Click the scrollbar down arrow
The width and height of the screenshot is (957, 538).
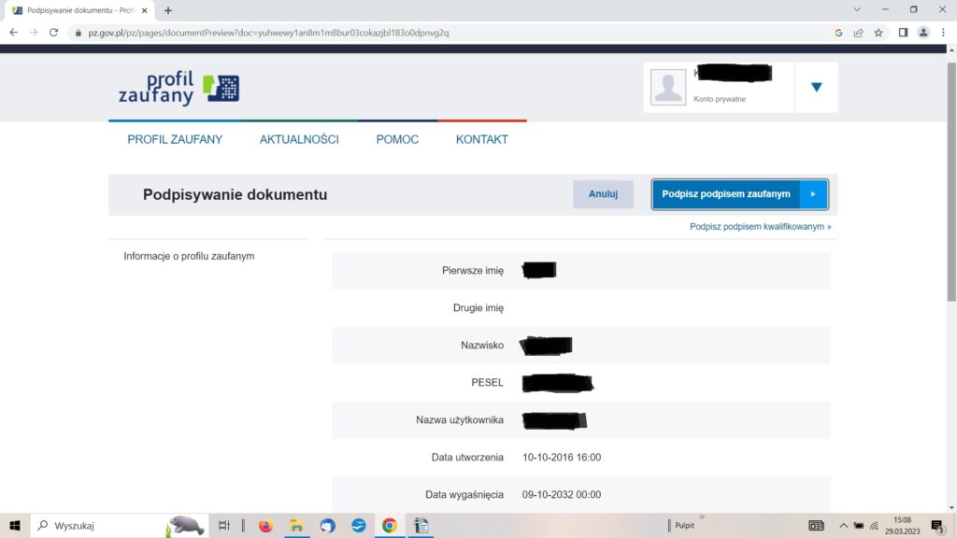pos(951,507)
